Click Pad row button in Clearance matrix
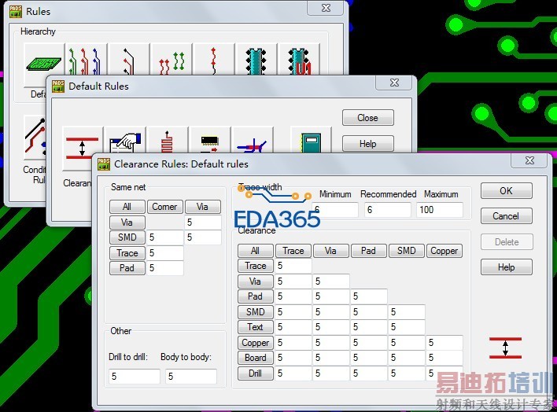This screenshot has width=557, height=412. point(256,296)
